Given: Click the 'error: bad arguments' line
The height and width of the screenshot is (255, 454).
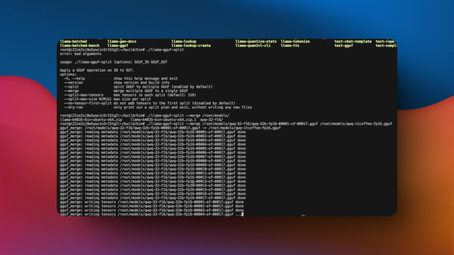Looking at the screenshot, I should pos(80,54).
